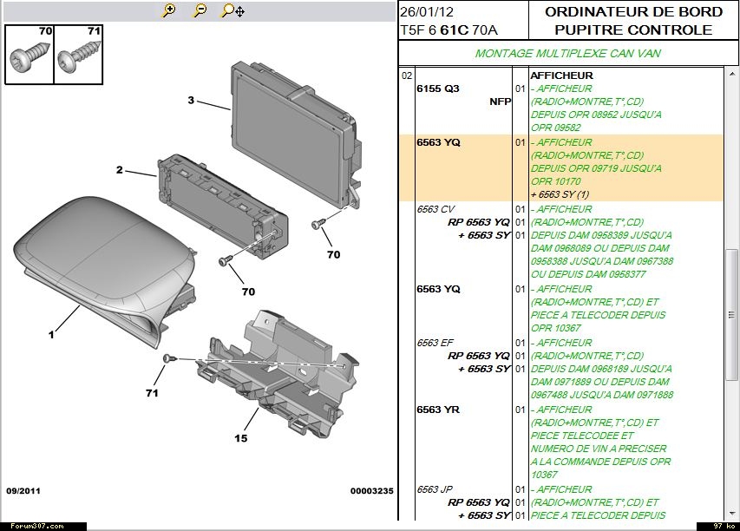Click superseded reference 6563 EF
This screenshot has width=740, height=531.
click(x=435, y=343)
